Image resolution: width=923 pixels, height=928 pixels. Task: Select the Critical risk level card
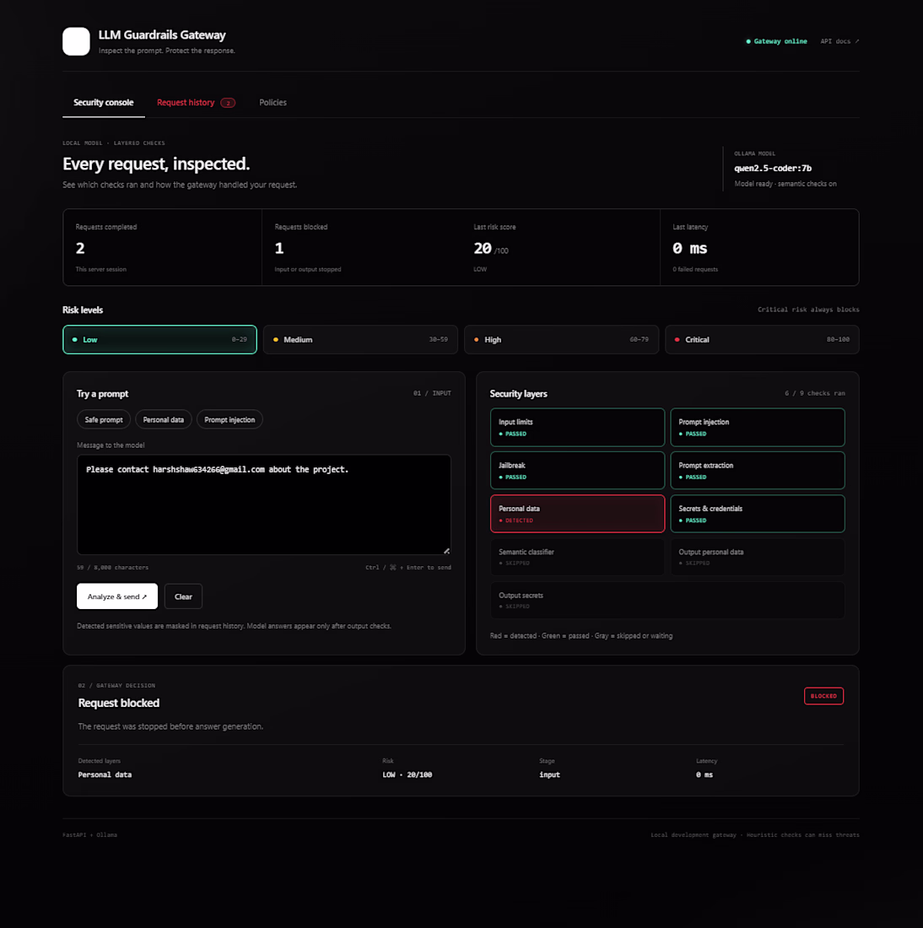click(x=762, y=340)
